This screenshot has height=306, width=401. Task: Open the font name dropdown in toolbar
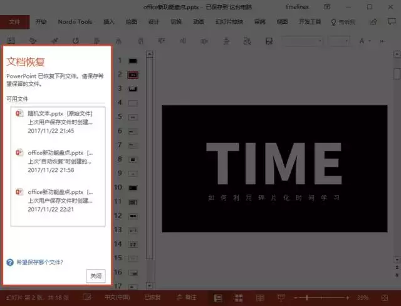click(x=302, y=41)
